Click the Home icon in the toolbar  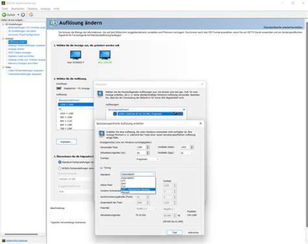[x=31, y=15]
